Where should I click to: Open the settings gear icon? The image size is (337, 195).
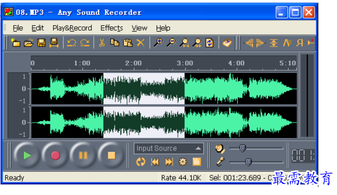click(x=183, y=162)
